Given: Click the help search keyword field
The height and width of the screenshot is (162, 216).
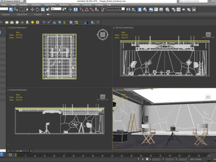Looking at the screenshot, I should 193,1.
